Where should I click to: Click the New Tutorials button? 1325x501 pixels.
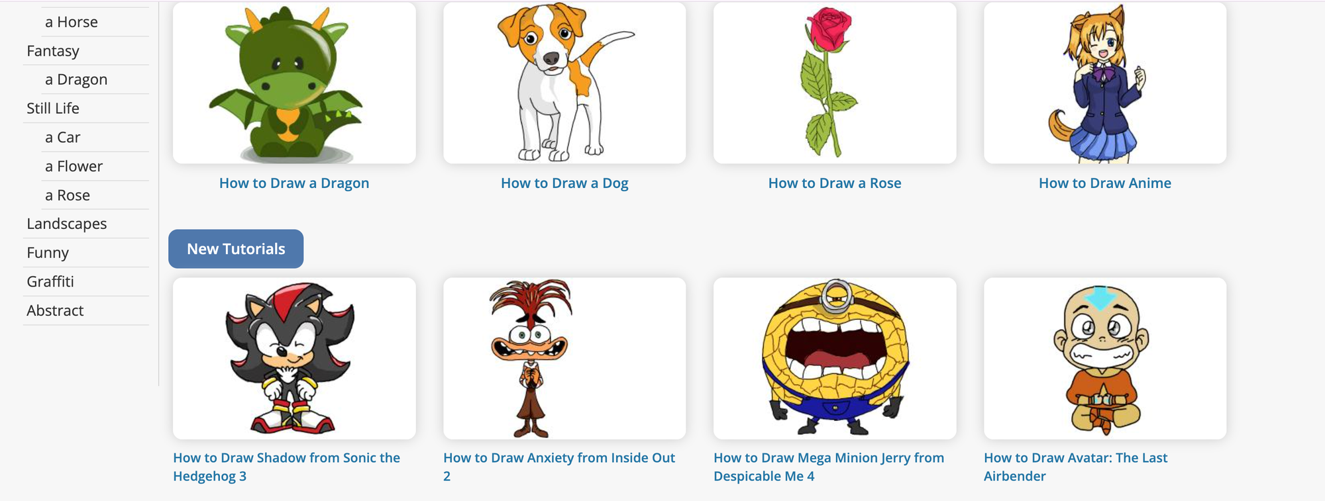pyautogui.click(x=236, y=249)
